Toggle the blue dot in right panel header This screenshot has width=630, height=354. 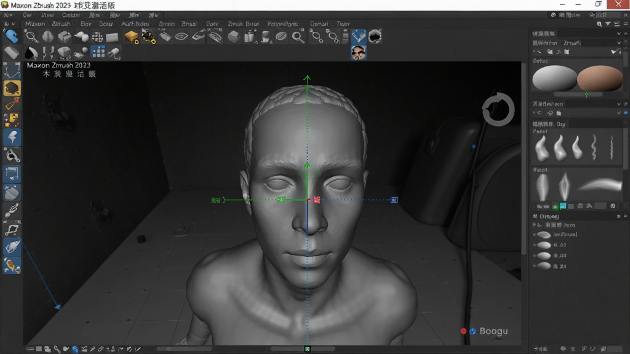(626, 113)
